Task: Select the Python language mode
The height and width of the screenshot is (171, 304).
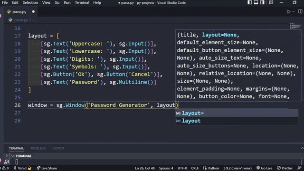Action: [211, 168]
